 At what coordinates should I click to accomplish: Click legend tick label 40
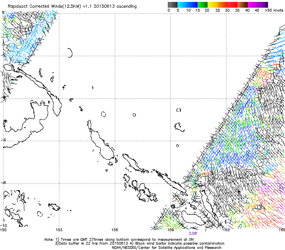[247, 10]
